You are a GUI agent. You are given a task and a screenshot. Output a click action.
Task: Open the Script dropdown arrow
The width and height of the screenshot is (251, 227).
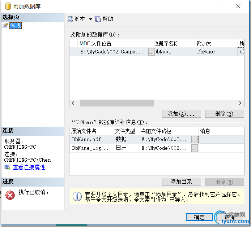coord(90,19)
